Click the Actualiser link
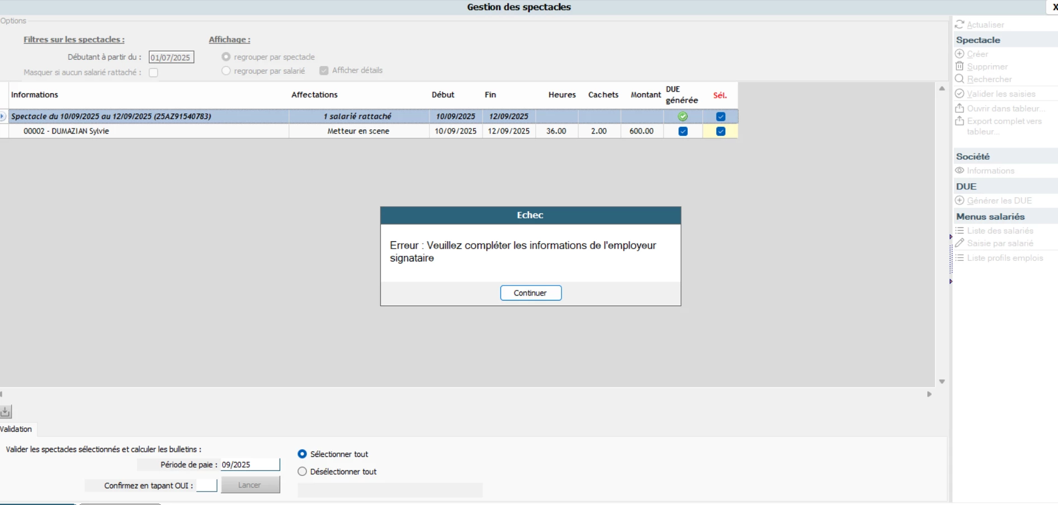1058x505 pixels. pos(985,25)
